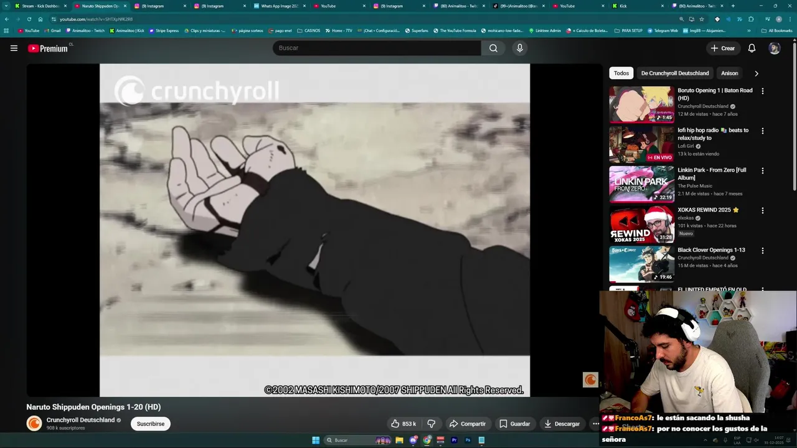Open a new browser tab

(x=733, y=6)
